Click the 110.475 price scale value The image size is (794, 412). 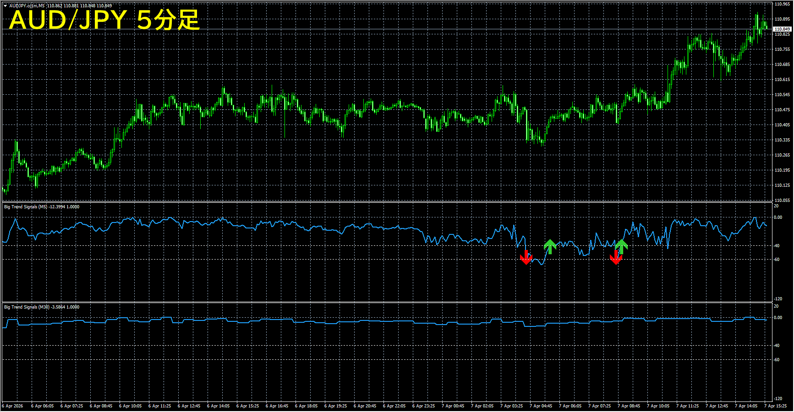(x=782, y=110)
